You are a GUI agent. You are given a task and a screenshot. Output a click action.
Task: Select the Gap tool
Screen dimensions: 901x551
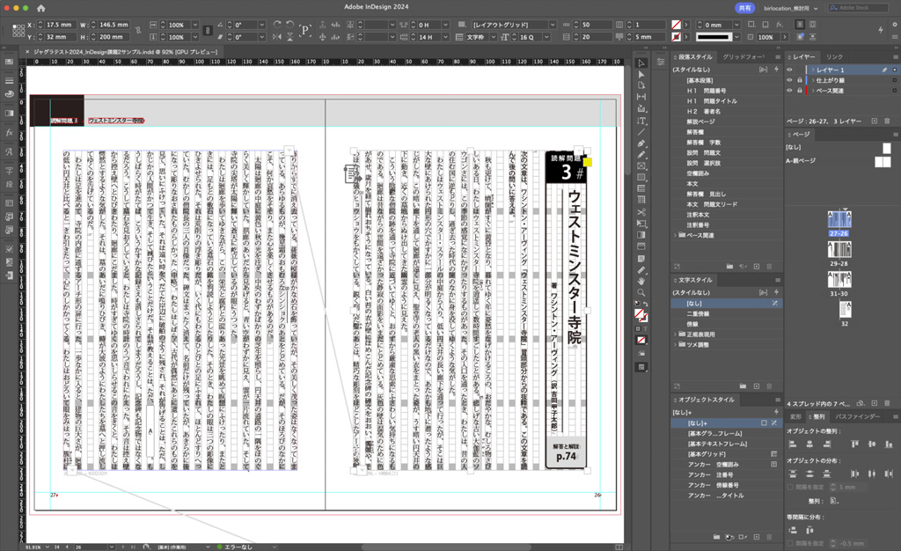(641, 97)
